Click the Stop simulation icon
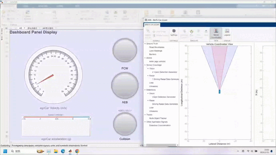The image size is (276, 155). [x=206, y=33]
